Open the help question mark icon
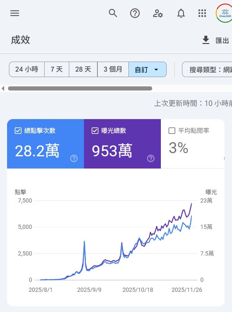Viewport: 232px width, 312px height. click(135, 13)
